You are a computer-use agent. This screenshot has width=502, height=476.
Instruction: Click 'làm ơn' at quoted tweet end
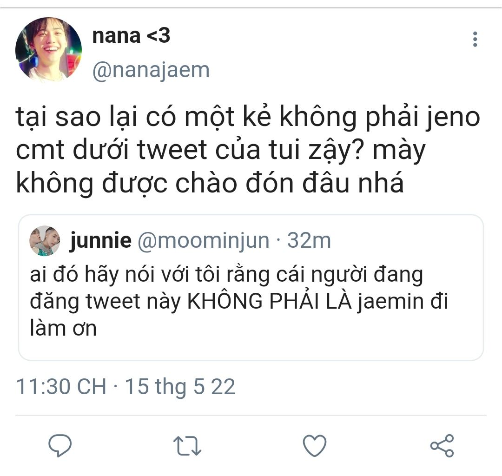pos(63,328)
